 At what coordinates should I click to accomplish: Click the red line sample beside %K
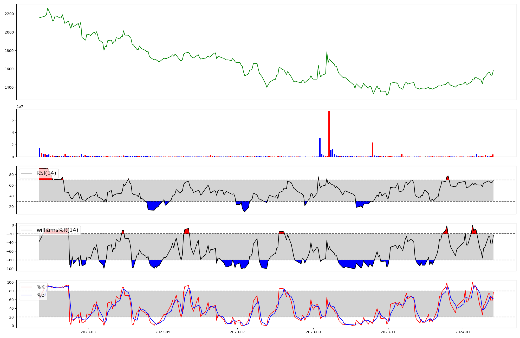[27, 287]
